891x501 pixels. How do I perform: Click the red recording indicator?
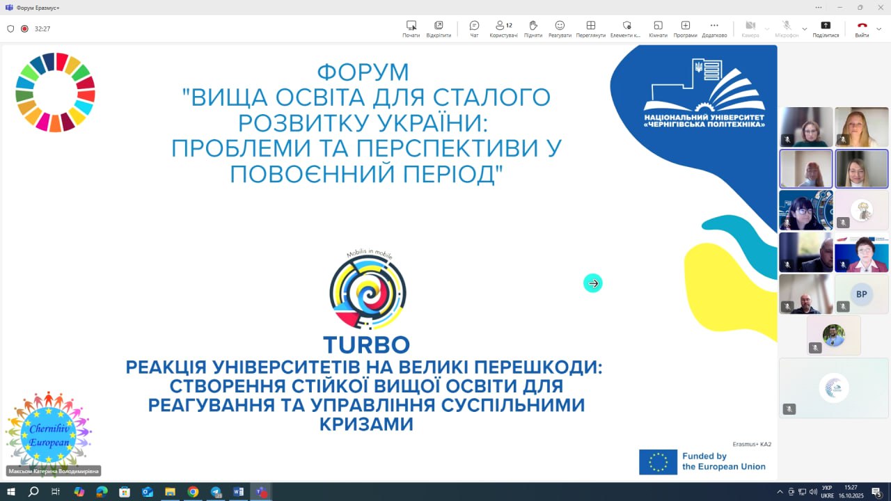[24, 29]
